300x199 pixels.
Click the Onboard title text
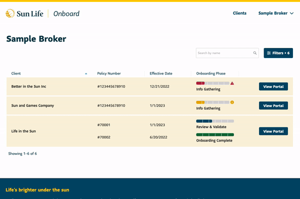(x=66, y=13)
